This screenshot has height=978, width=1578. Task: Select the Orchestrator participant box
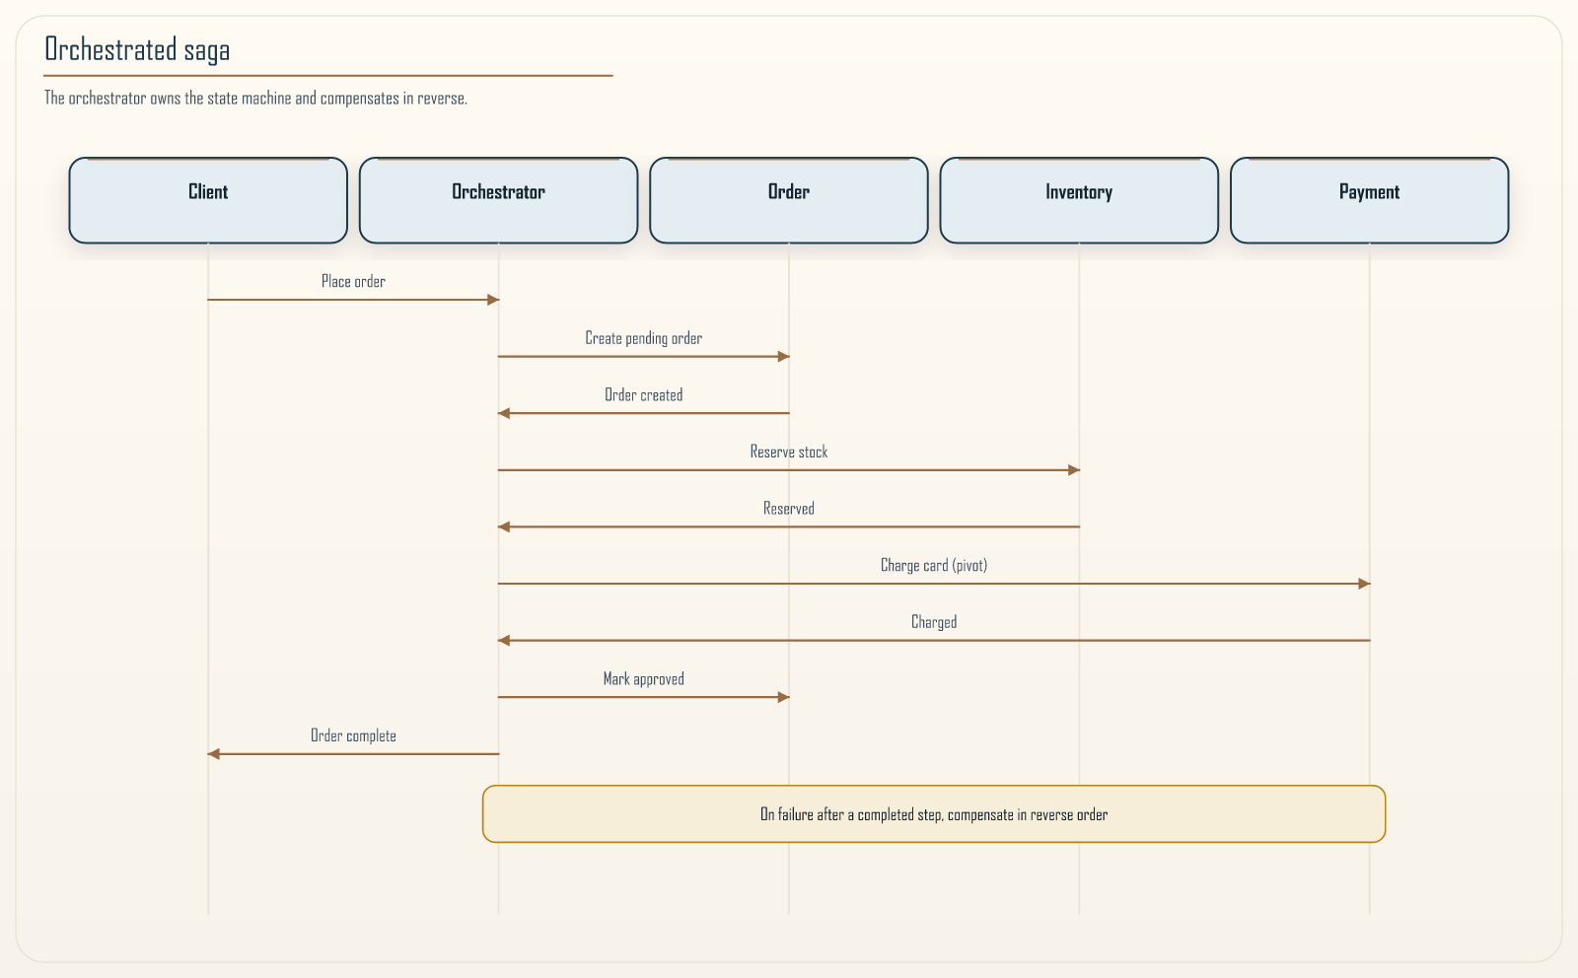pyautogui.click(x=498, y=200)
